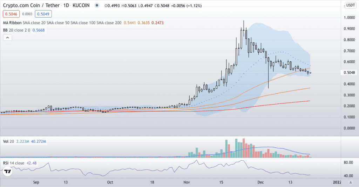
Task: Click the red sell price 0.5046
Action: 11,14
